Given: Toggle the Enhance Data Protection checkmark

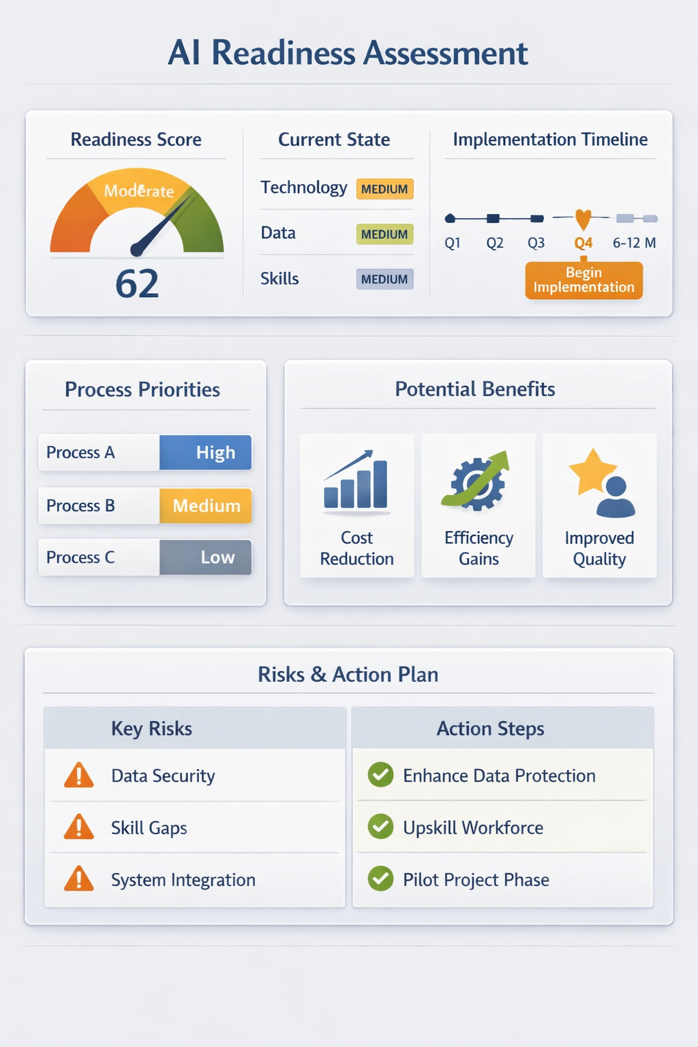Looking at the screenshot, I should tap(380, 775).
